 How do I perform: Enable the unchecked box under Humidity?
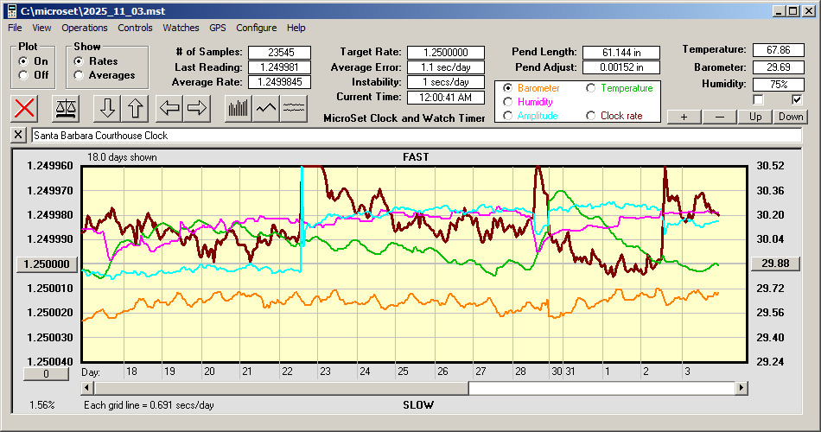pyautogui.click(x=758, y=99)
